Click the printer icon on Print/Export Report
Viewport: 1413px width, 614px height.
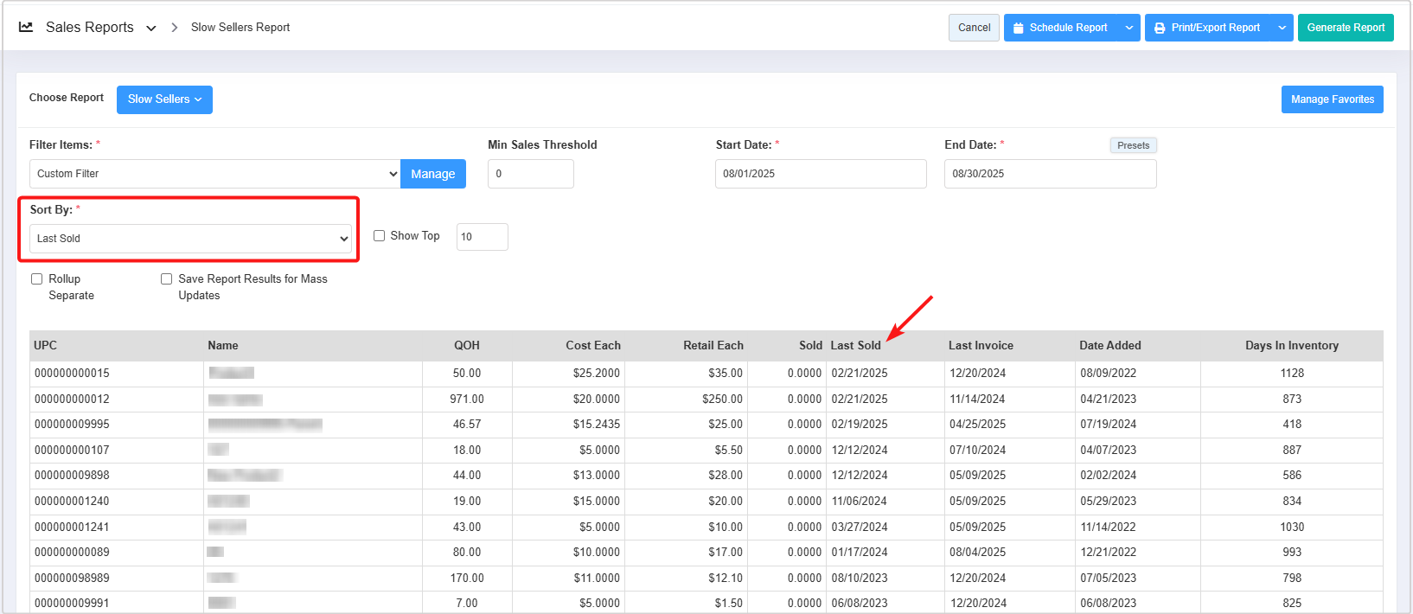click(x=1160, y=28)
